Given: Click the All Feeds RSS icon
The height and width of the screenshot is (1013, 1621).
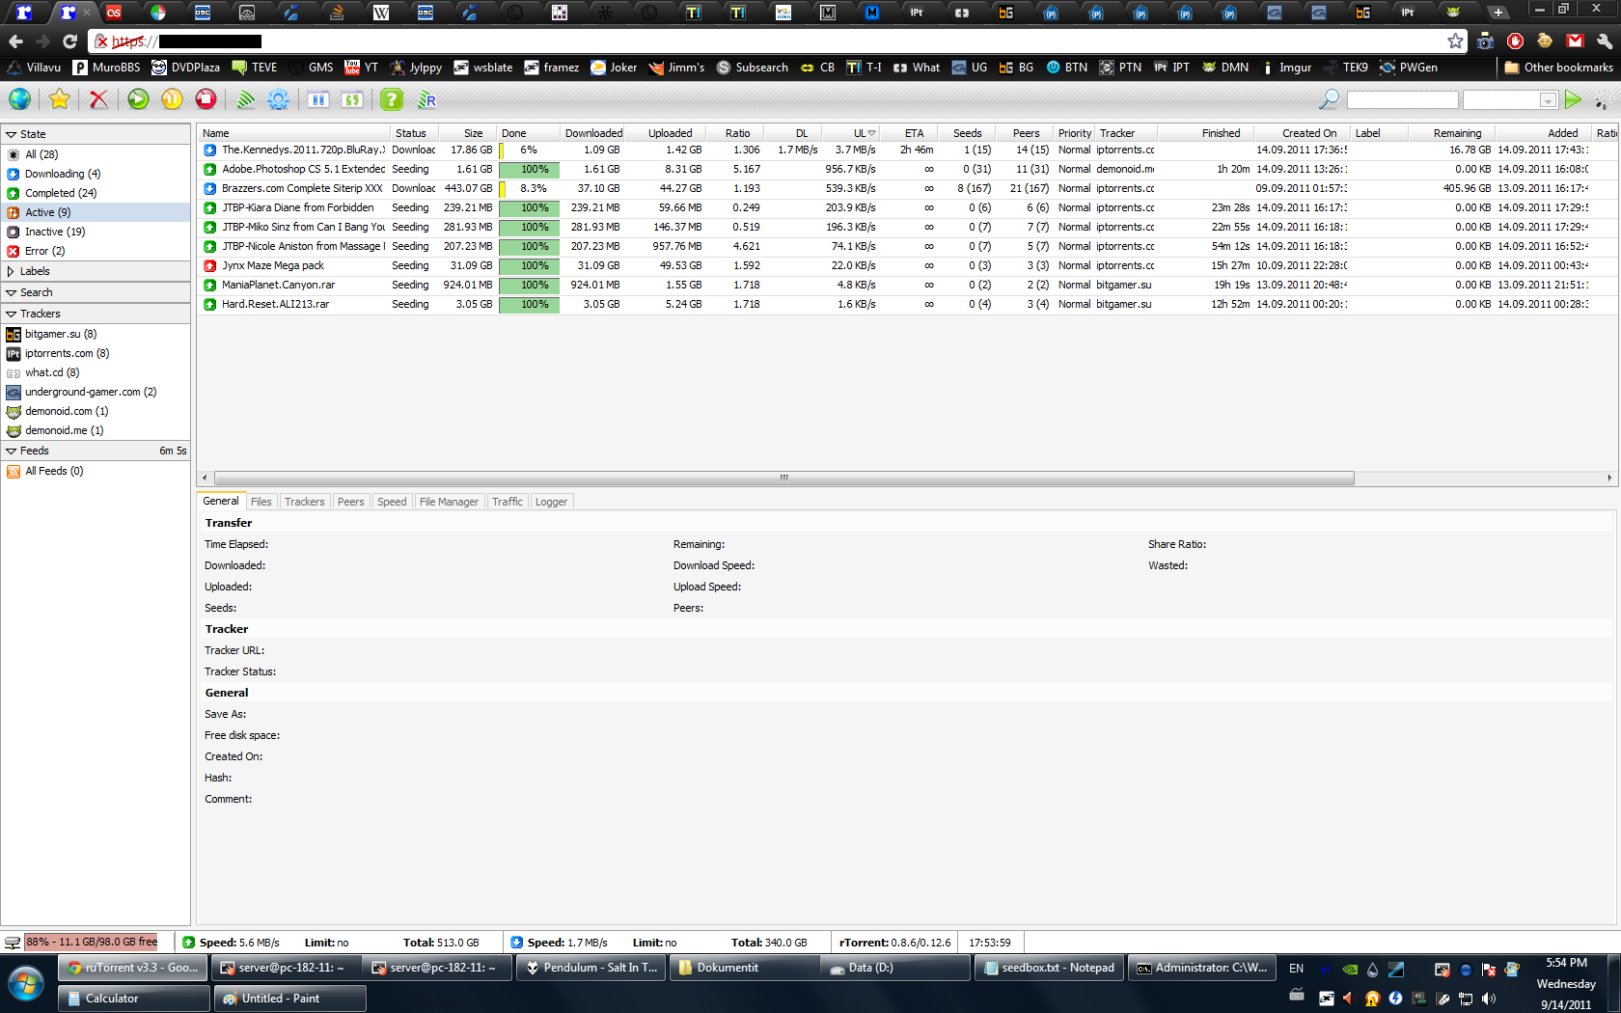Looking at the screenshot, I should point(14,471).
